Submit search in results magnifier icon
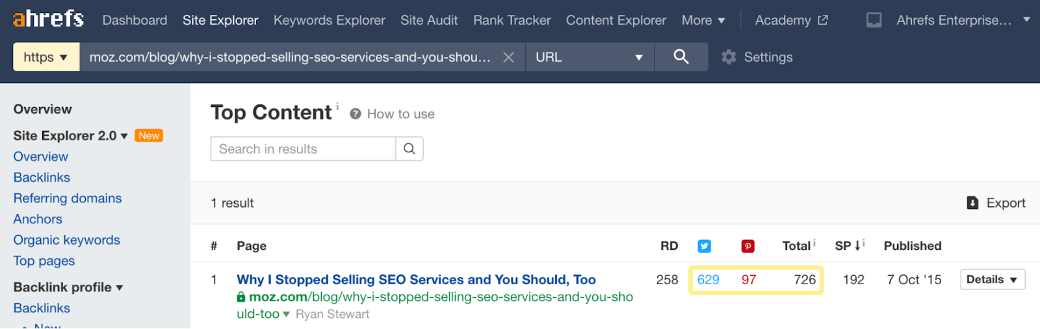Image resolution: width=1040 pixels, height=329 pixels. pyautogui.click(x=409, y=149)
